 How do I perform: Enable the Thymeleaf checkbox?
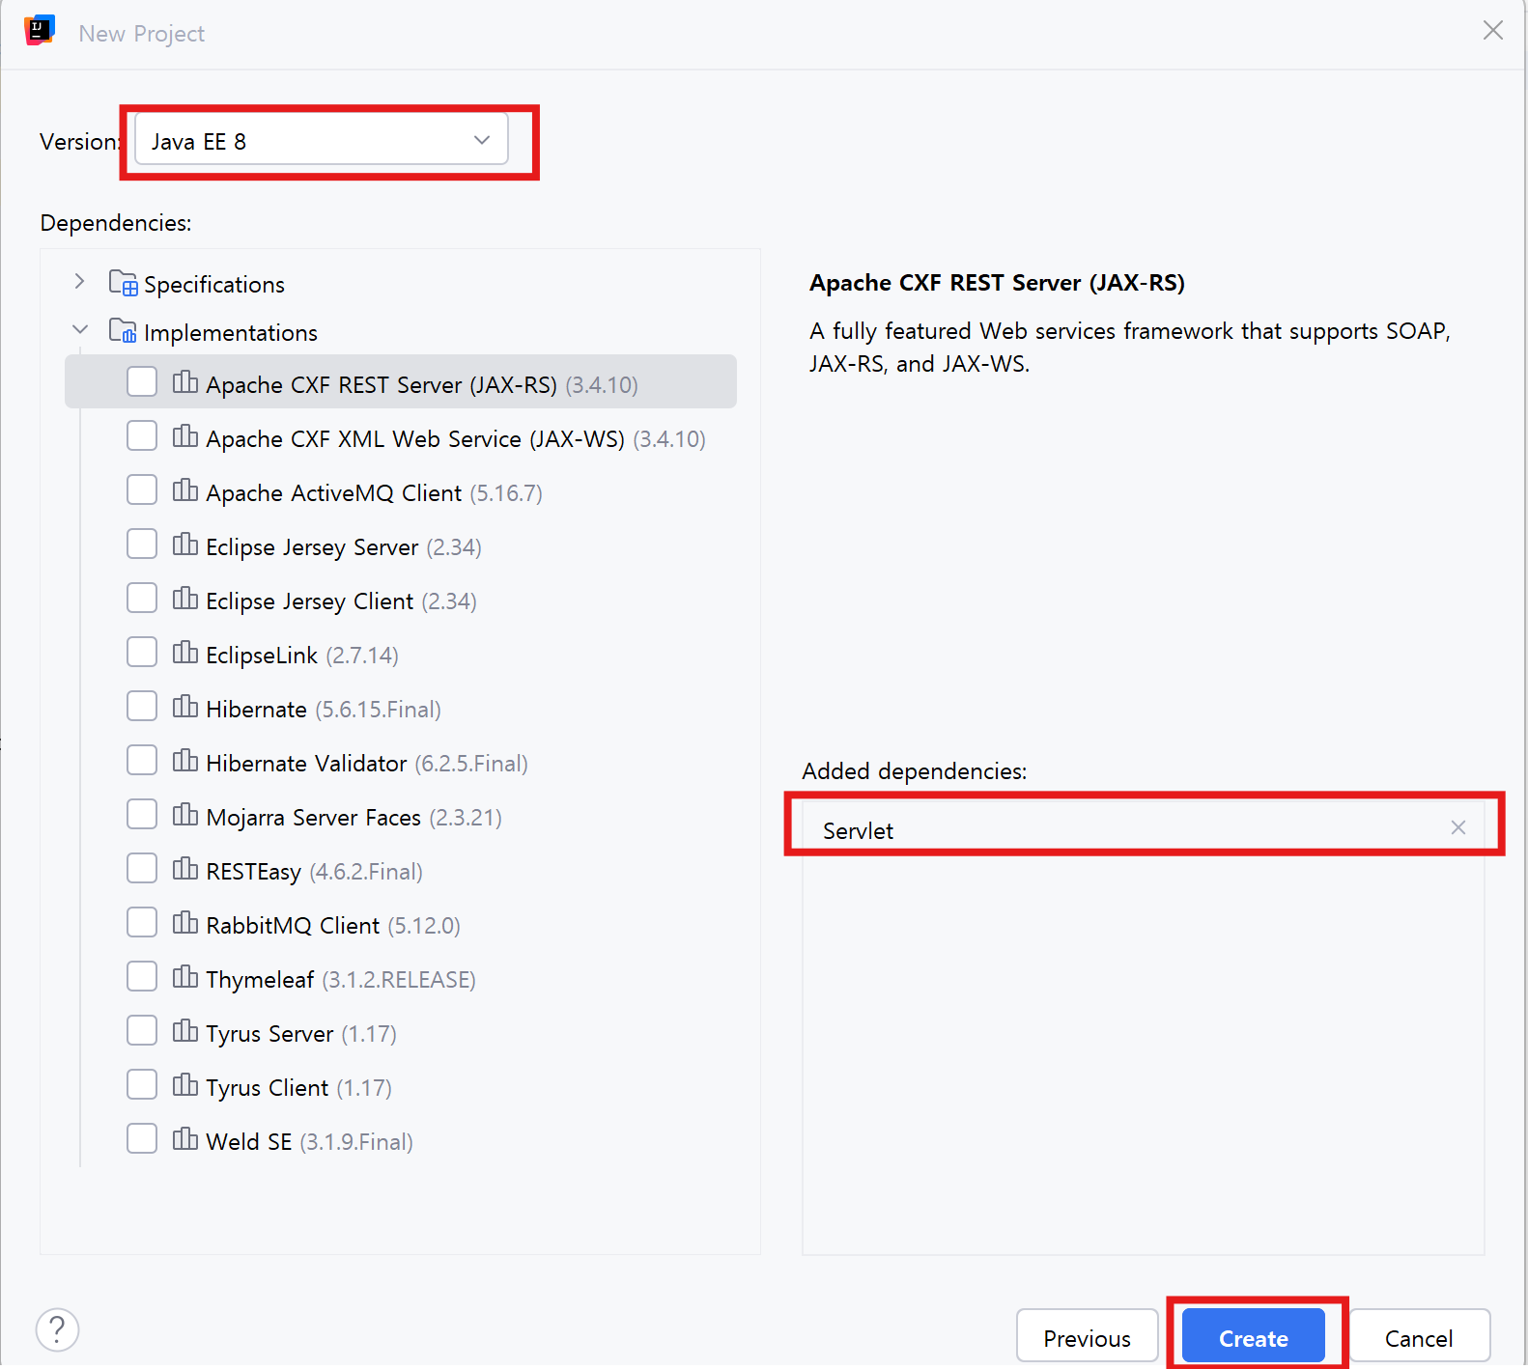pos(142,976)
